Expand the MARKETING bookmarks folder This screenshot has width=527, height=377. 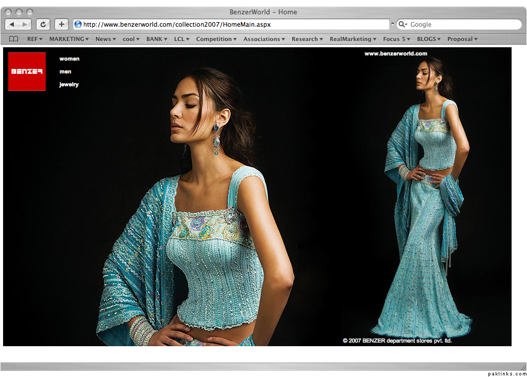coord(69,39)
